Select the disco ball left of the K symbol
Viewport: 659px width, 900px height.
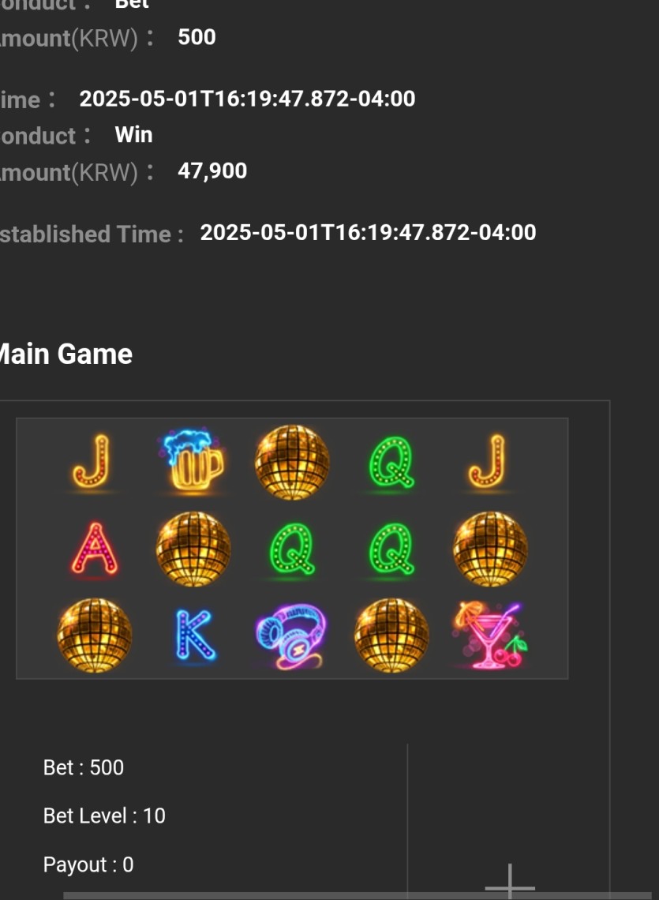(95, 636)
